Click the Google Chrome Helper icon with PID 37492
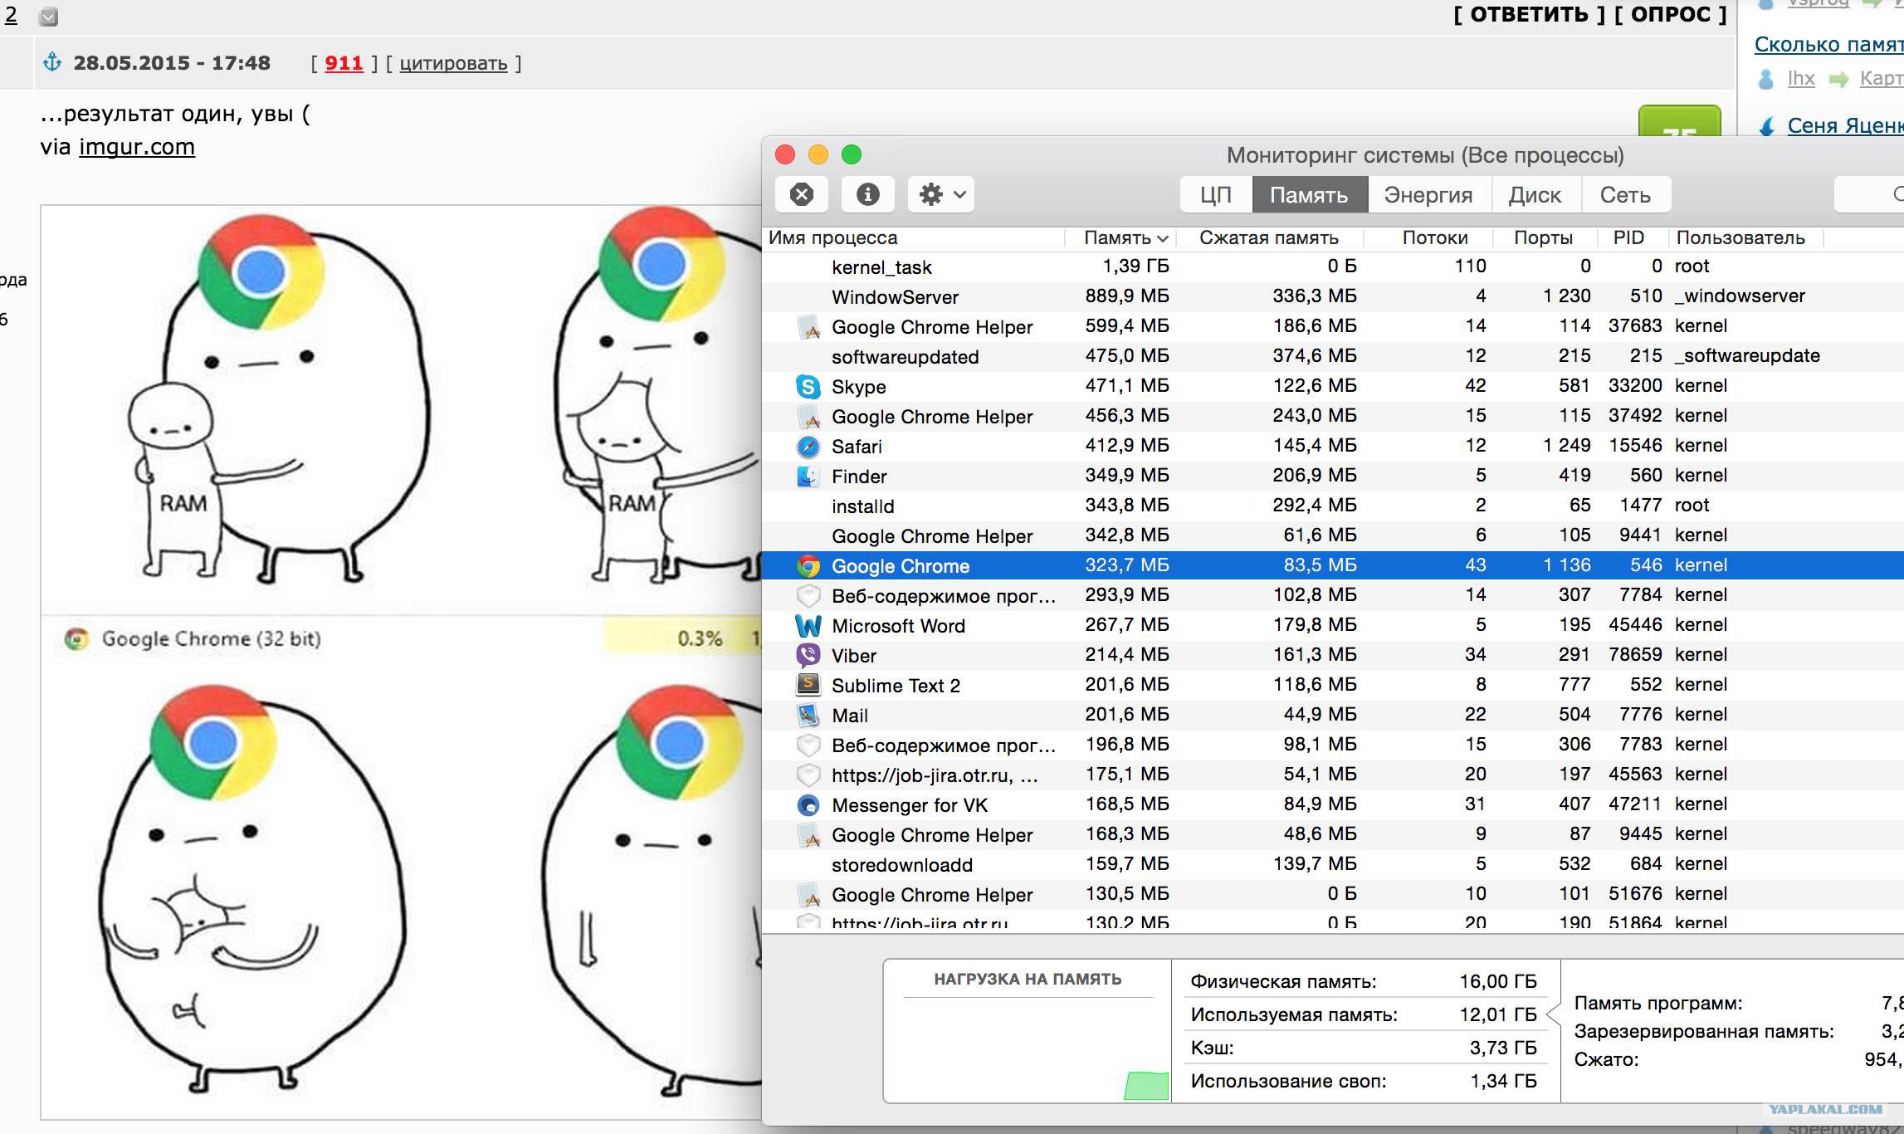Screen dimensions: 1904x1134 tap(808, 416)
